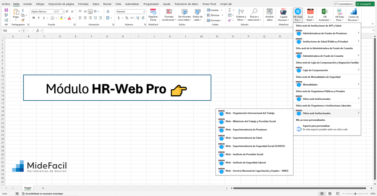
Task: Select the Capital Humano icon
Action: point(283,15)
